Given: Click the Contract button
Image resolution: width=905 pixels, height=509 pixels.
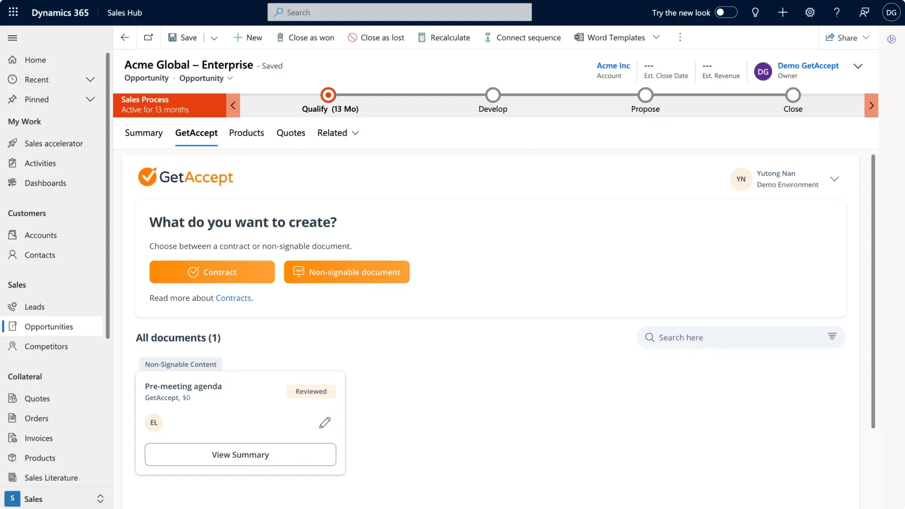Looking at the screenshot, I should [x=212, y=271].
